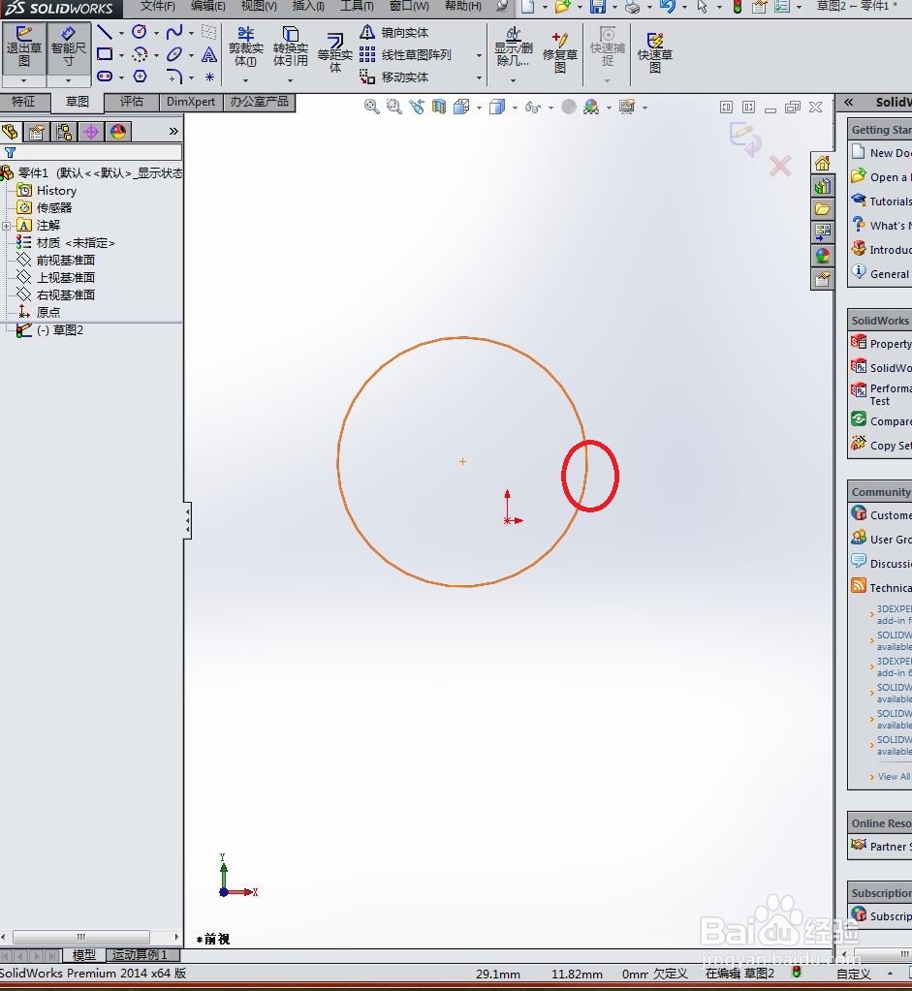Select 前视基准面 in the feature tree
The image size is (912, 991).
[66, 260]
